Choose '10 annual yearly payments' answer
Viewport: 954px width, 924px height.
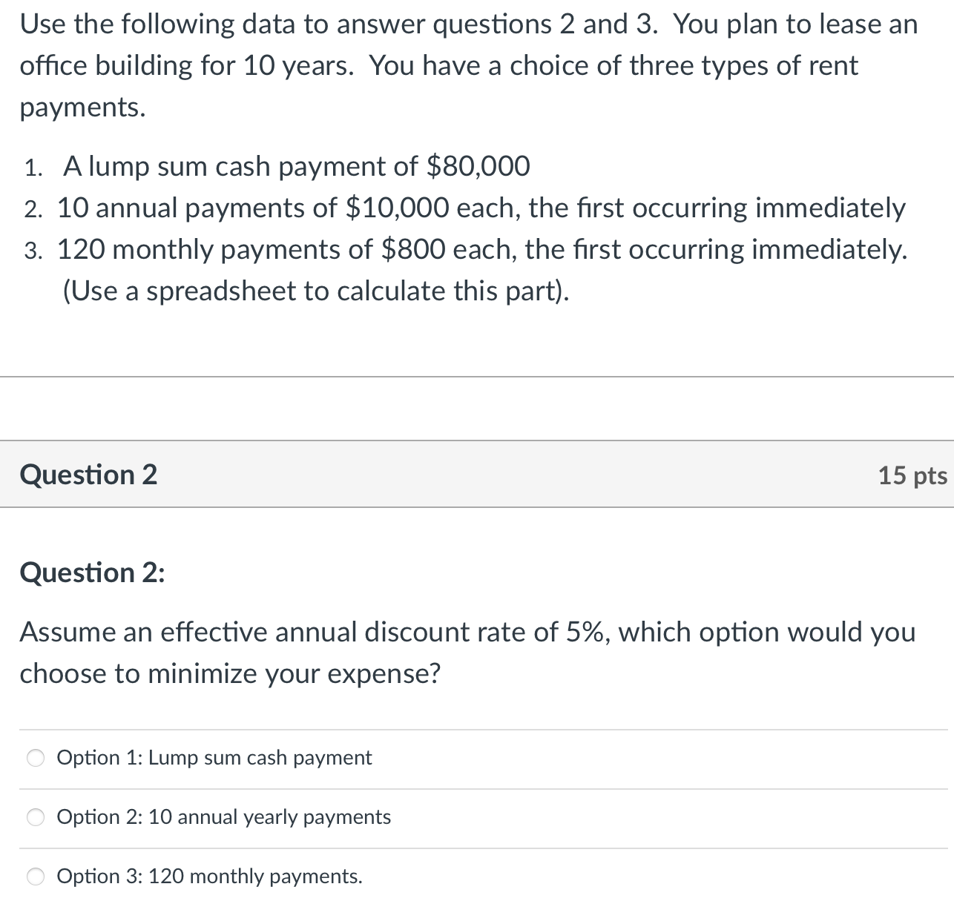(x=35, y=817)
